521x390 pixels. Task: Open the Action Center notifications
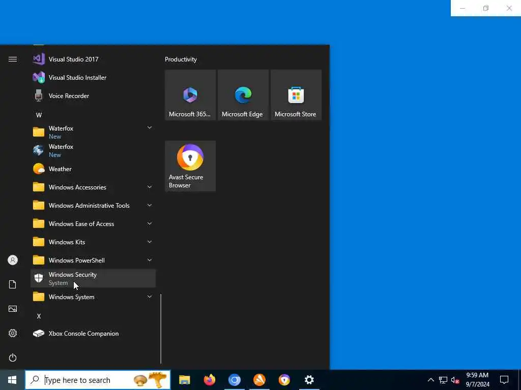point(504,380)
